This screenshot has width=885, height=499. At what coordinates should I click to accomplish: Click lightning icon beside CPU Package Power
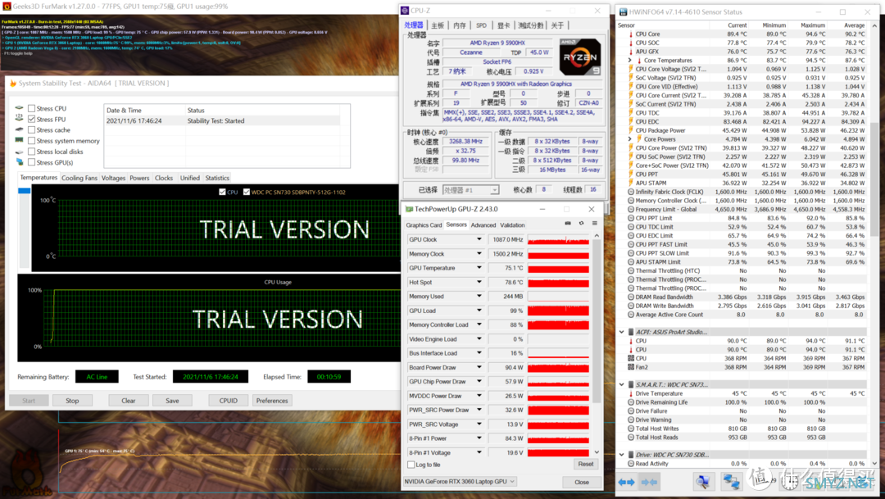[630, 130]
